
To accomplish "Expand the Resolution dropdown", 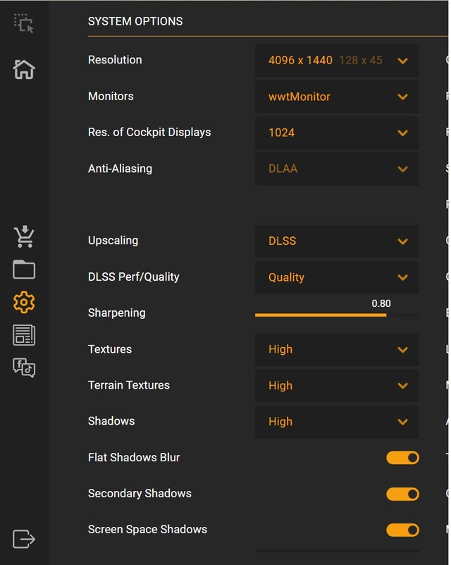I will (337, 61).
